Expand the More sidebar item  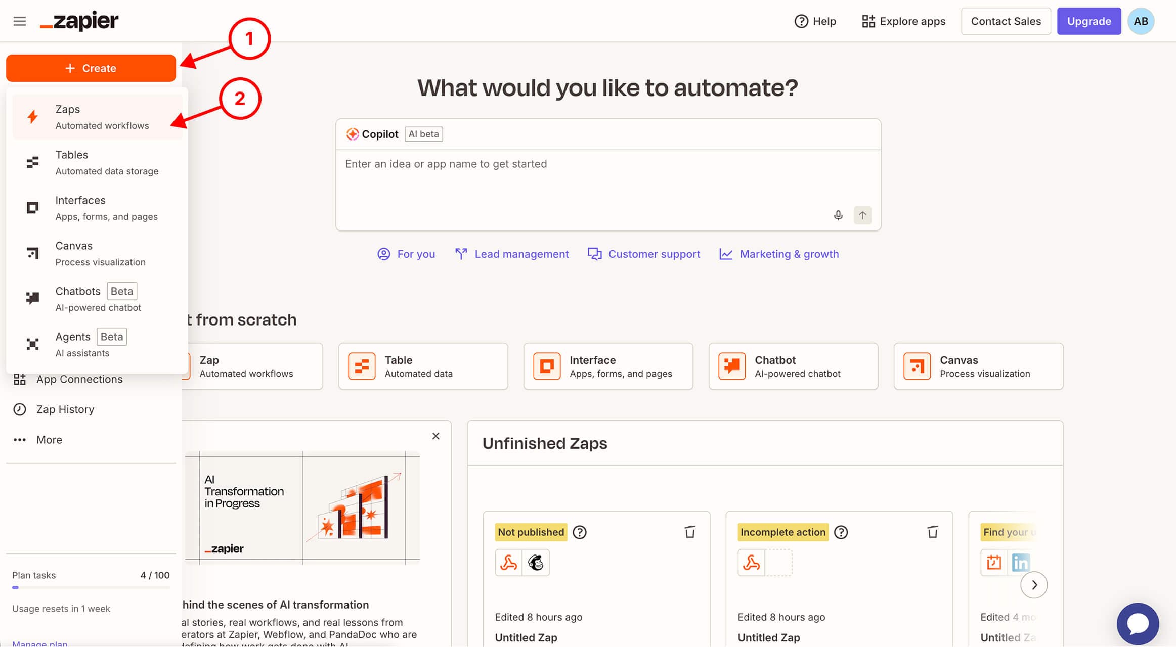[49, 440]
